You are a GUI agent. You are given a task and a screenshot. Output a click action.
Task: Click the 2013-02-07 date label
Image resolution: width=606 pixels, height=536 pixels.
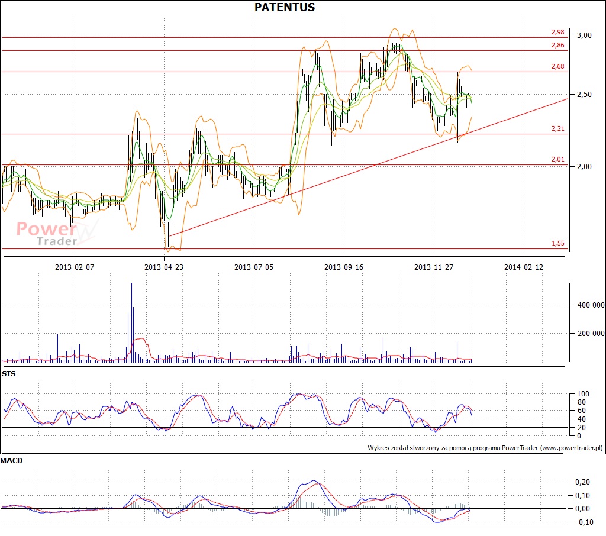[75, 267]
